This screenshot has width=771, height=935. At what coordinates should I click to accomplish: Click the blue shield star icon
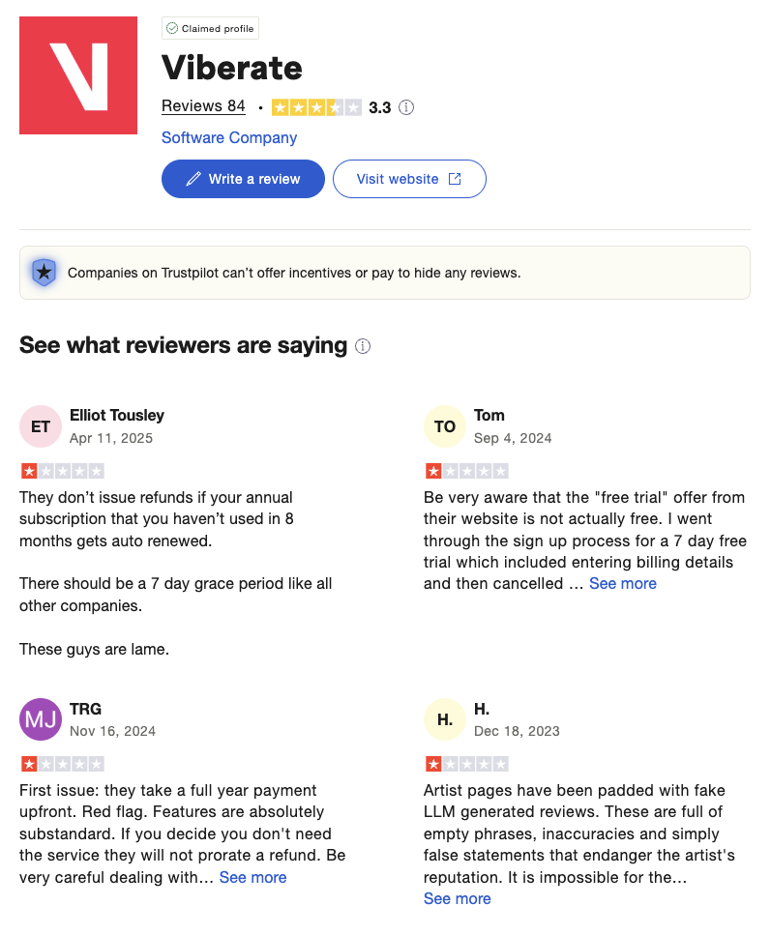(44, 273)
